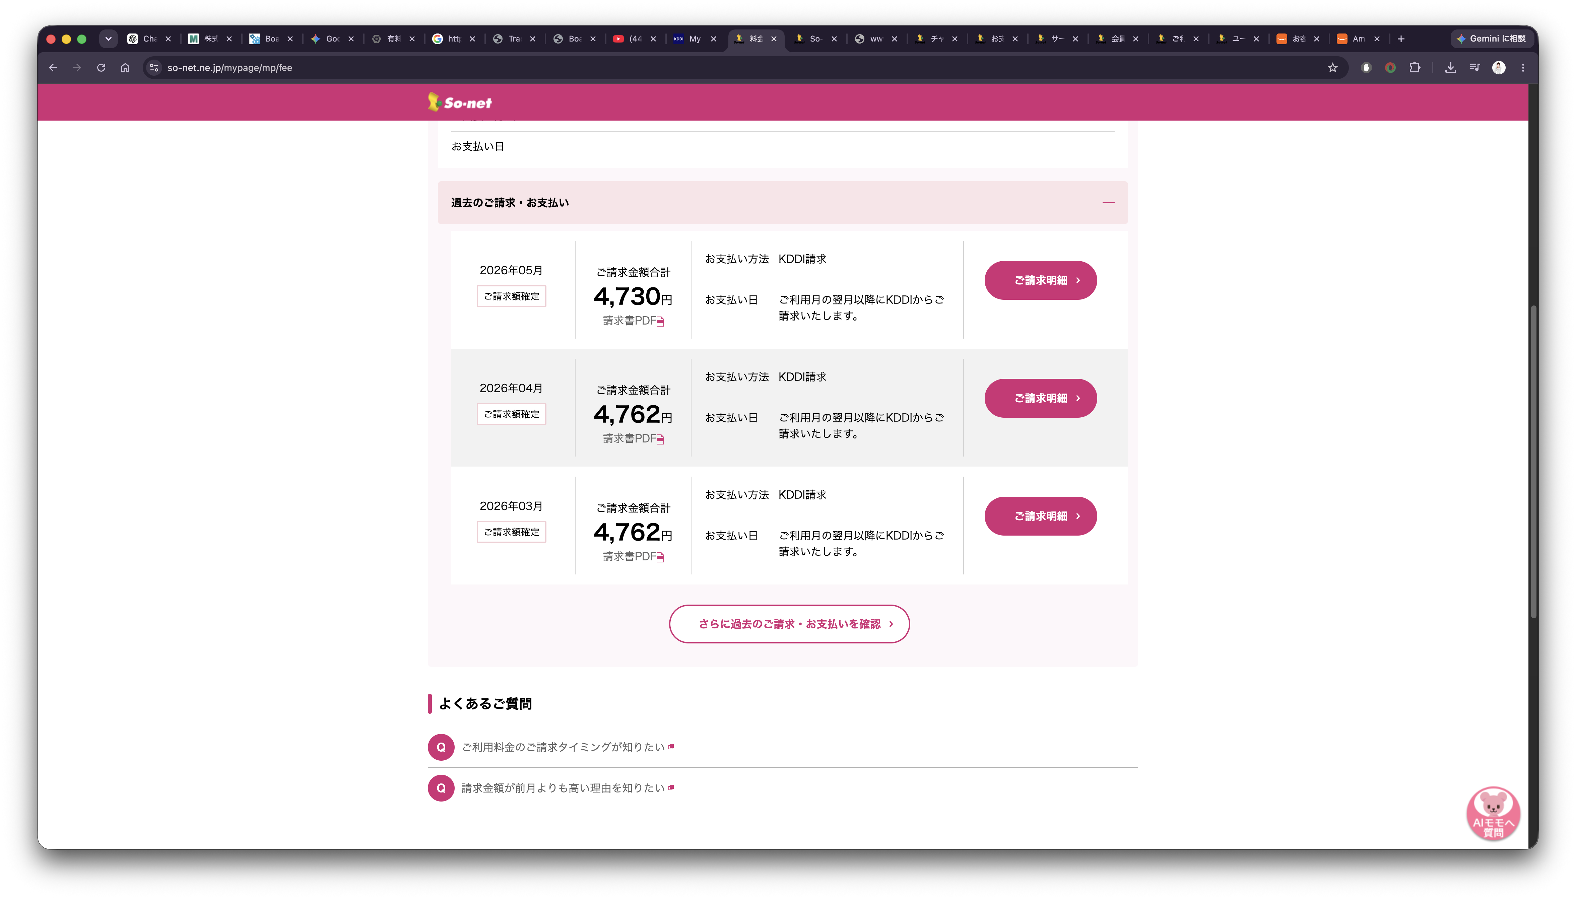
Task: Open a new tab with plus icon
Action: (x=1401, y=39)
